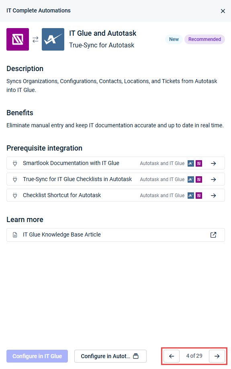Open the Smartlook Documentation row arrow
Image resolution: width=231 pixels, height=369 pixels.
click(213, 163)
